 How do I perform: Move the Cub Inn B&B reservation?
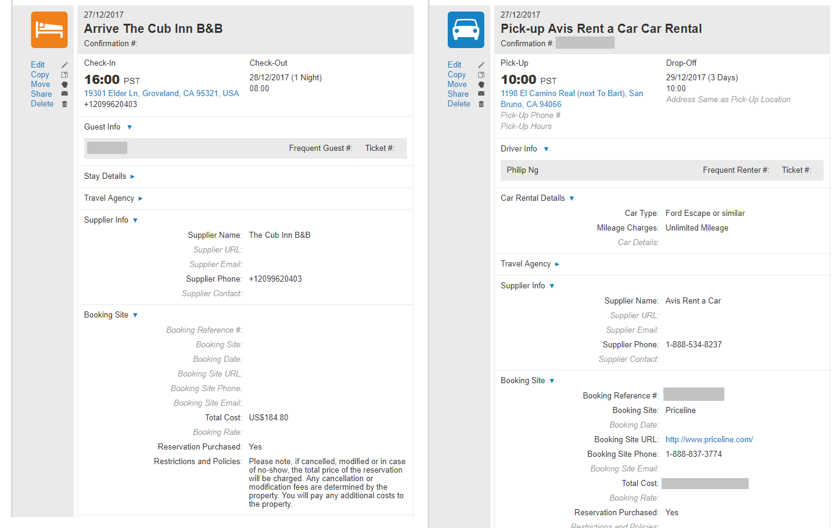41,84
